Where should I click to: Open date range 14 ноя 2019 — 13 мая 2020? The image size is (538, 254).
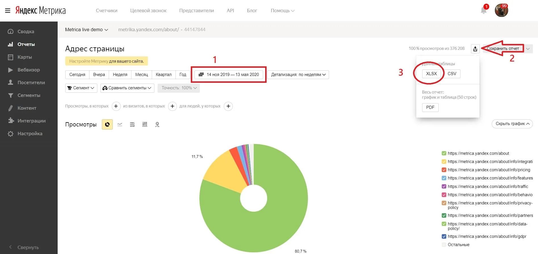point(229,75)
